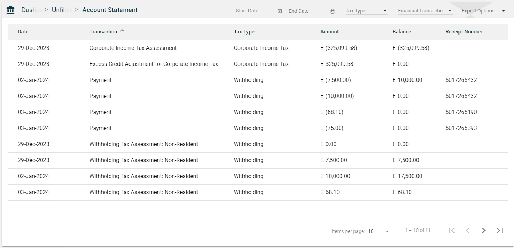Screen dimensions: 514x248
Task: Jump to the last page of results
Action: pos(499,231)
